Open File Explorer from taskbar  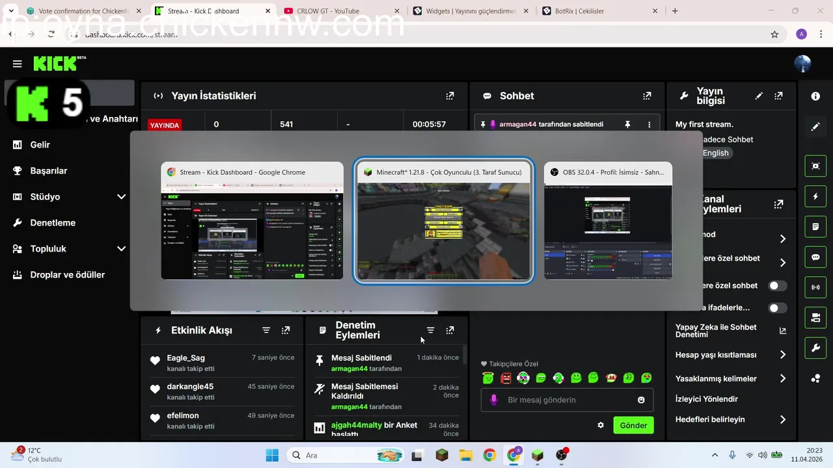[465, 455]
